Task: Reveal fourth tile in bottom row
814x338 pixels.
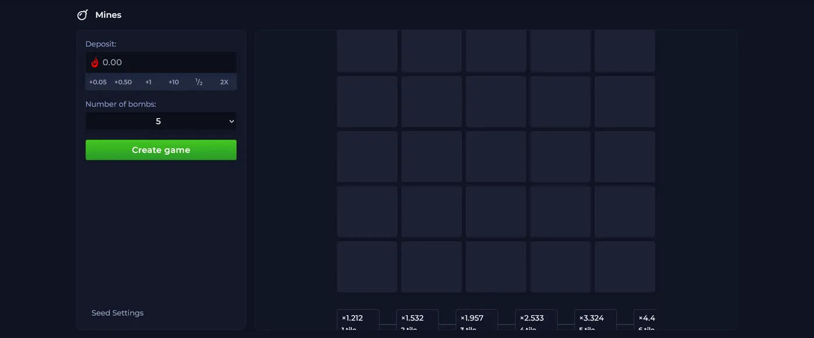Action: [x=560, y=267]
